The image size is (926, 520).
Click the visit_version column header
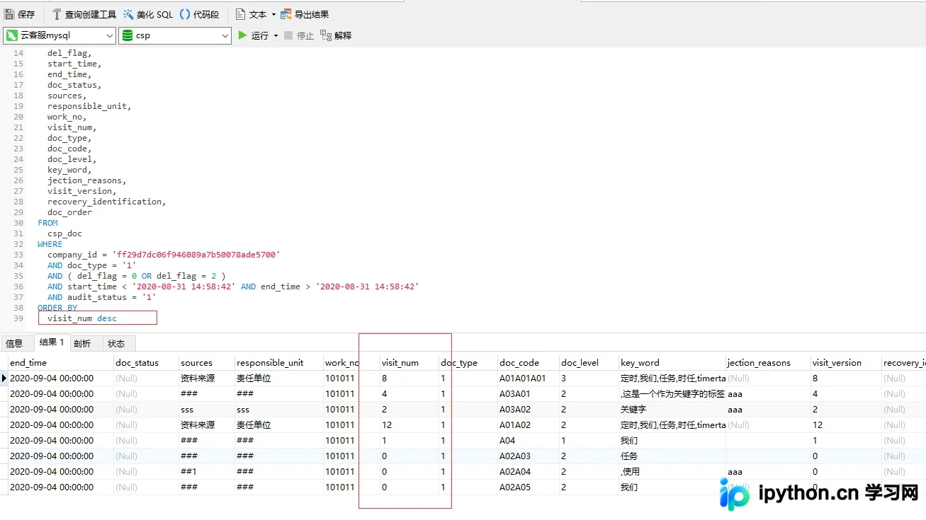[x=846, y=362]
